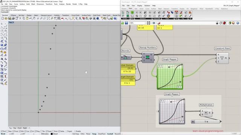Click the Multiplication component icon
This screenshot has width=241, height=135.
[x=206, y=113]
